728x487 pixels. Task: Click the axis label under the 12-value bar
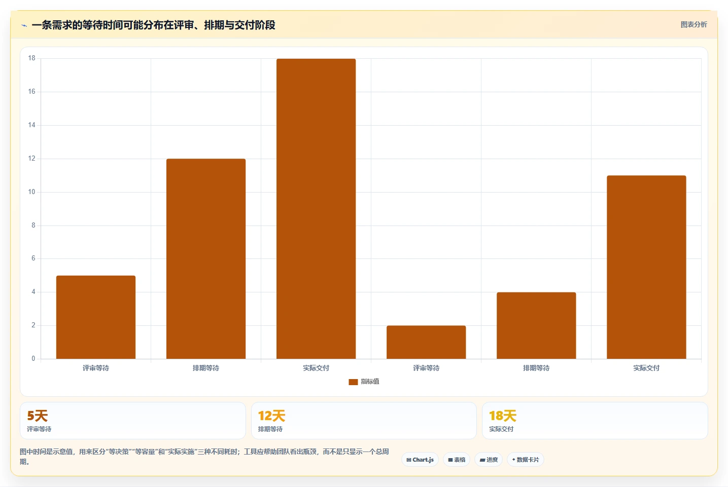pos(206,368)
